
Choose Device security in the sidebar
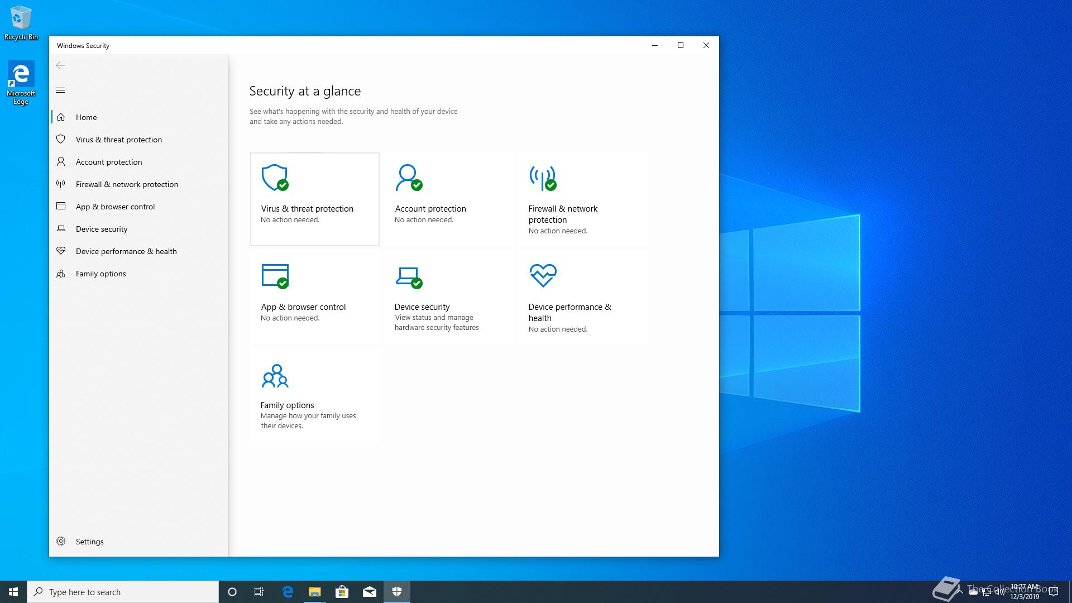click(138, 229)
